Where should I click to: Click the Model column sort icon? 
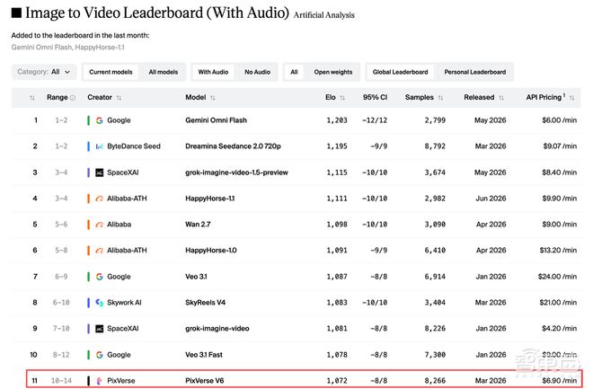(x=213, y=98)
